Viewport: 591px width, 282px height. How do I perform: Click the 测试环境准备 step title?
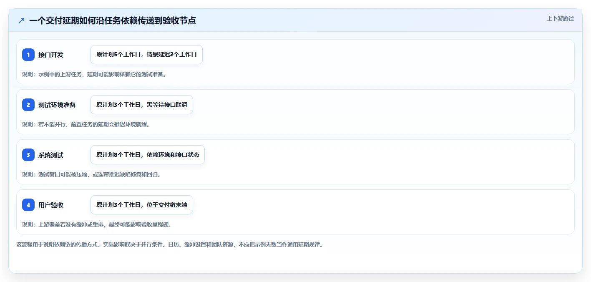click(x=57, y=105)
